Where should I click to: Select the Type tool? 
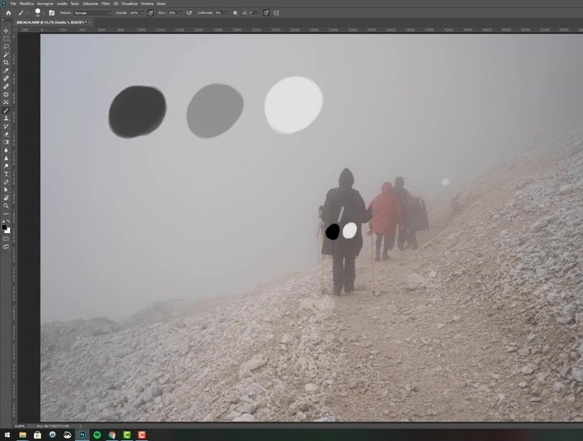[x=6, y=174]
